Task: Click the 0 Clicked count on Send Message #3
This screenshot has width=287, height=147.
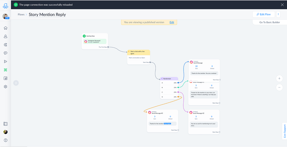Action: [x=170, y=117]
